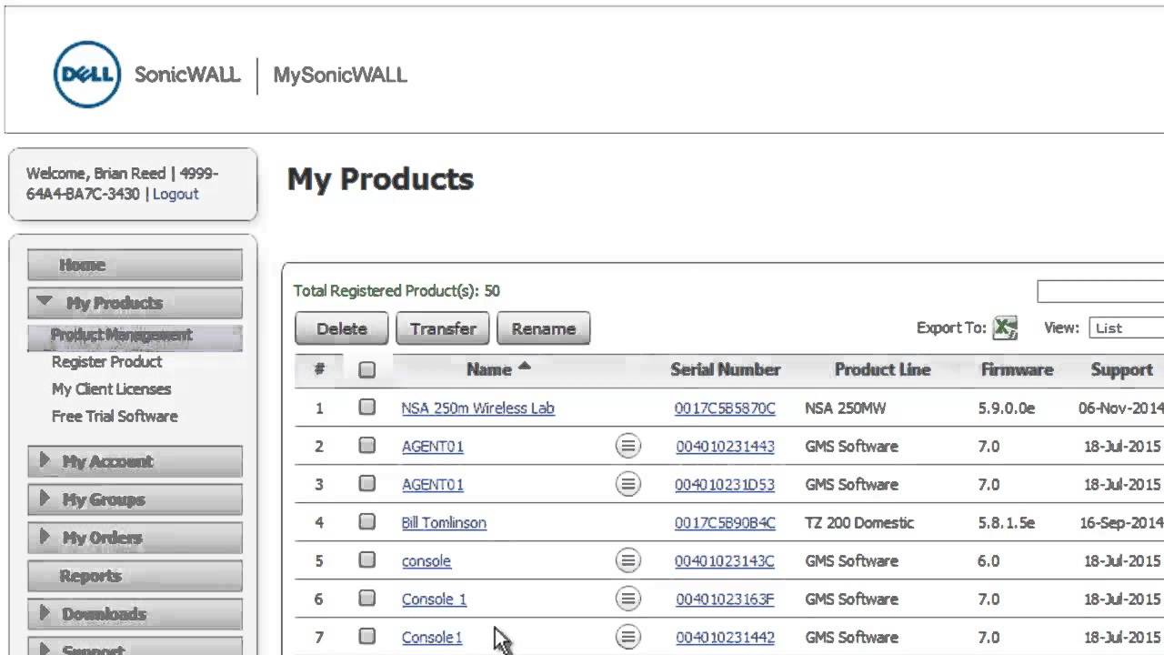Open serial number 00401023143C link
This screenshot has height=655, width=1164.
725,561
